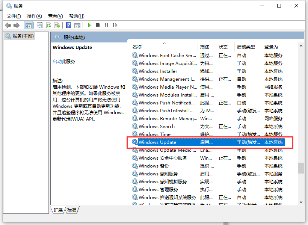This screenshot has width=308, height=225.
Task: Switch to the 标准 tab at bottom
Action: point(71,210)
